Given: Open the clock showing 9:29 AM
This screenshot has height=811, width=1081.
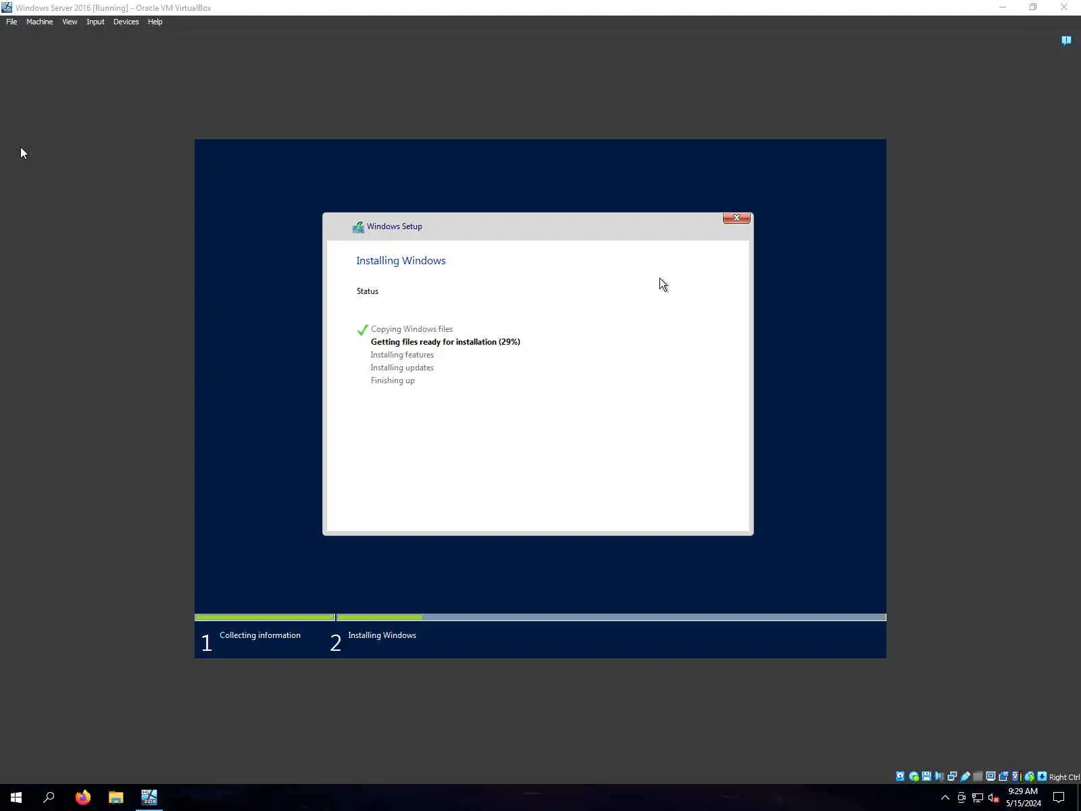Looking at the screenshot, I should click(x=1023, y=797).
